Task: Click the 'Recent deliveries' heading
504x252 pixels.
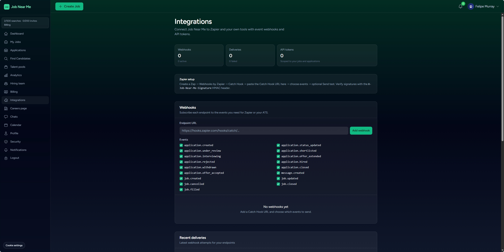Action: pos(193,238)
